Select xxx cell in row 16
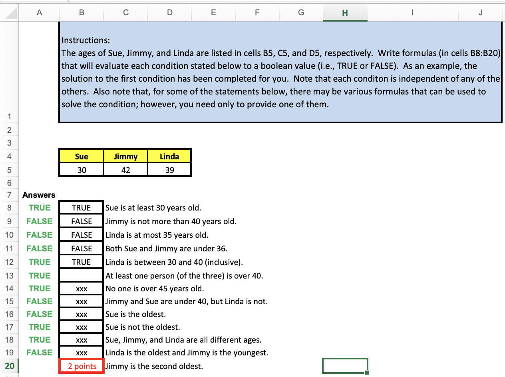The image size is (505, 377). click(x=82, y=314)
